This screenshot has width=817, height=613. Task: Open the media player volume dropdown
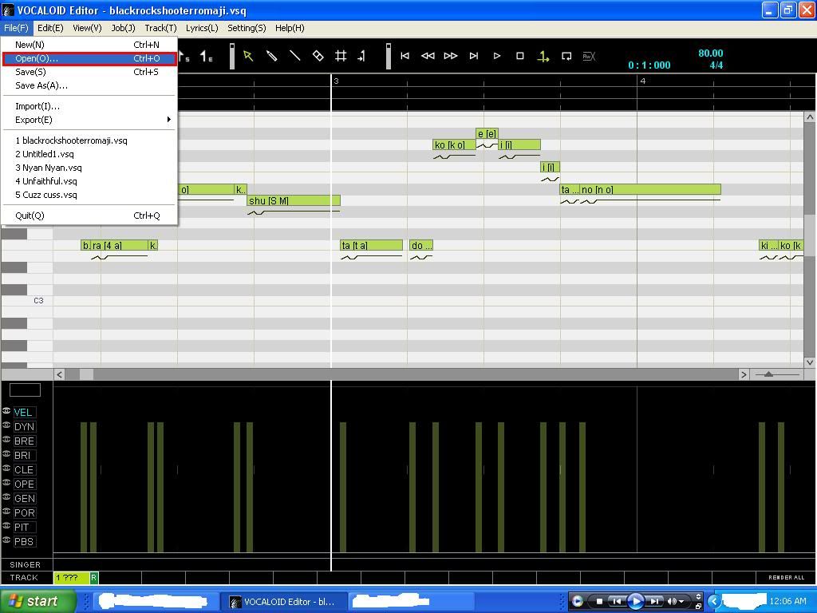[x=681, y=602]
